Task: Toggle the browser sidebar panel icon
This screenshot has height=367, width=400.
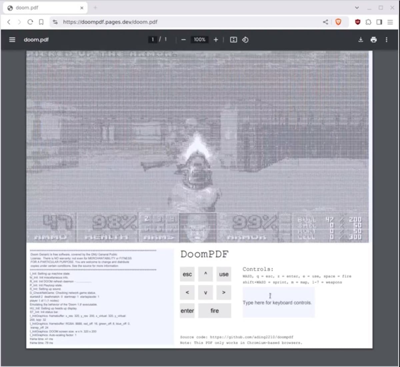Action: [x=379, y=22]
